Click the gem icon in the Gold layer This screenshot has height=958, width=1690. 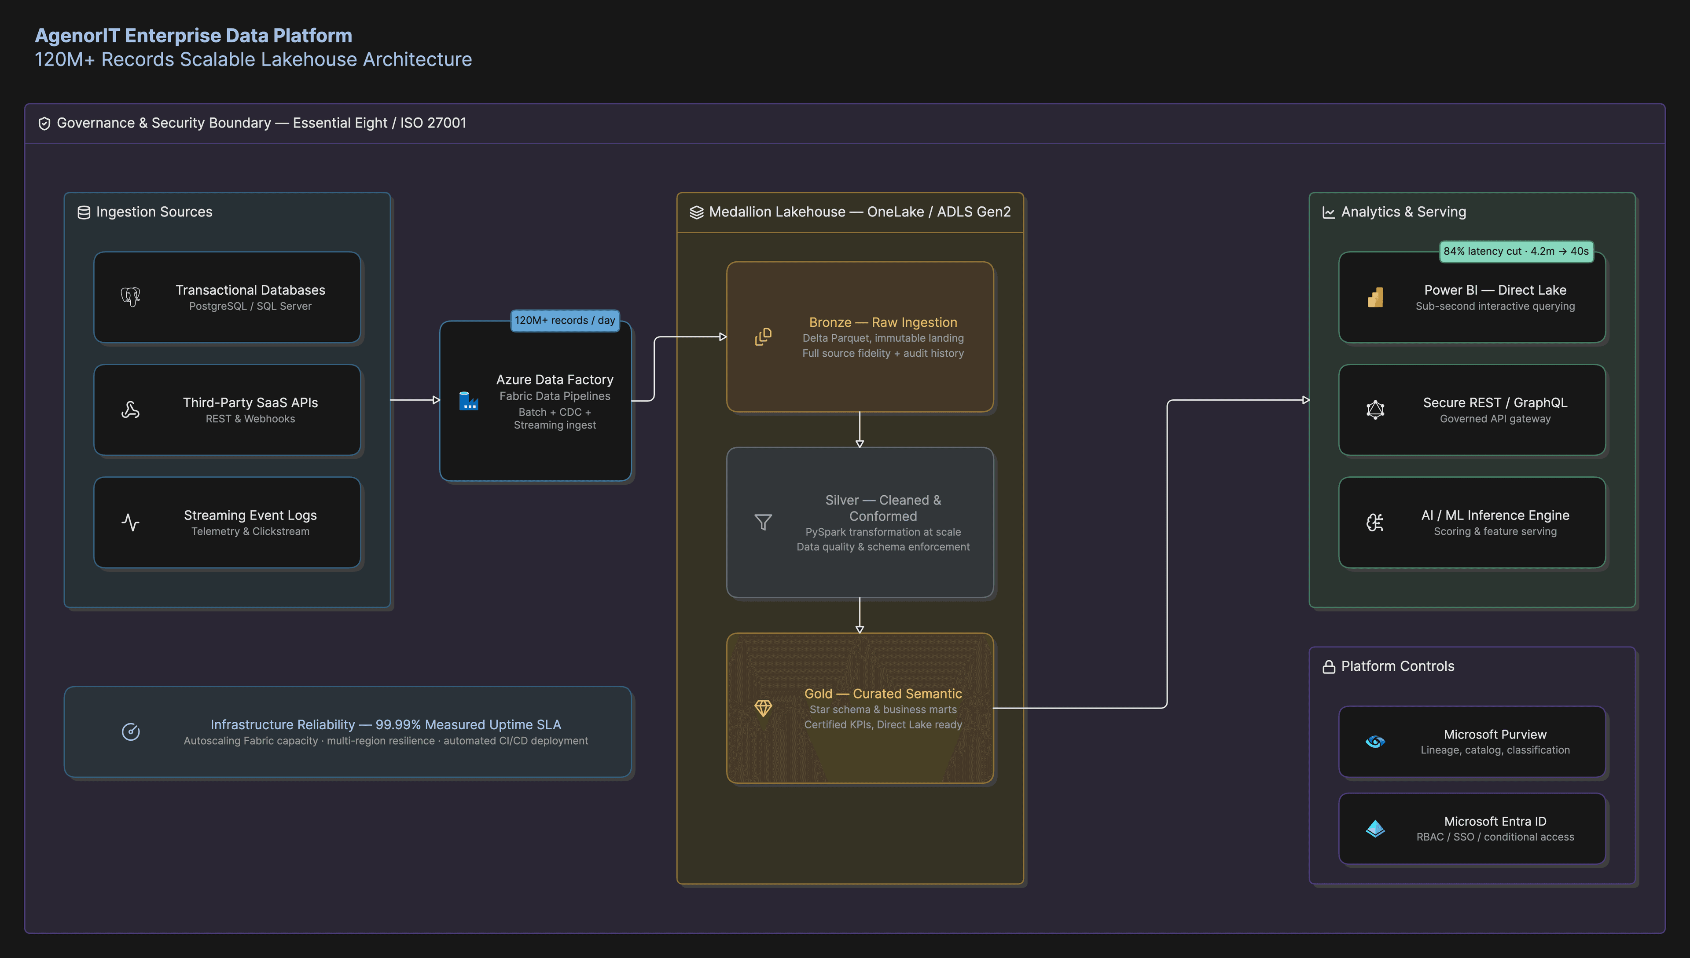click(x=763, y=708)
